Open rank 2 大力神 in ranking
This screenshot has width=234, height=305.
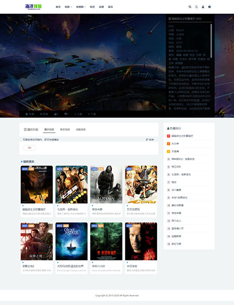(x=175, y=144)
